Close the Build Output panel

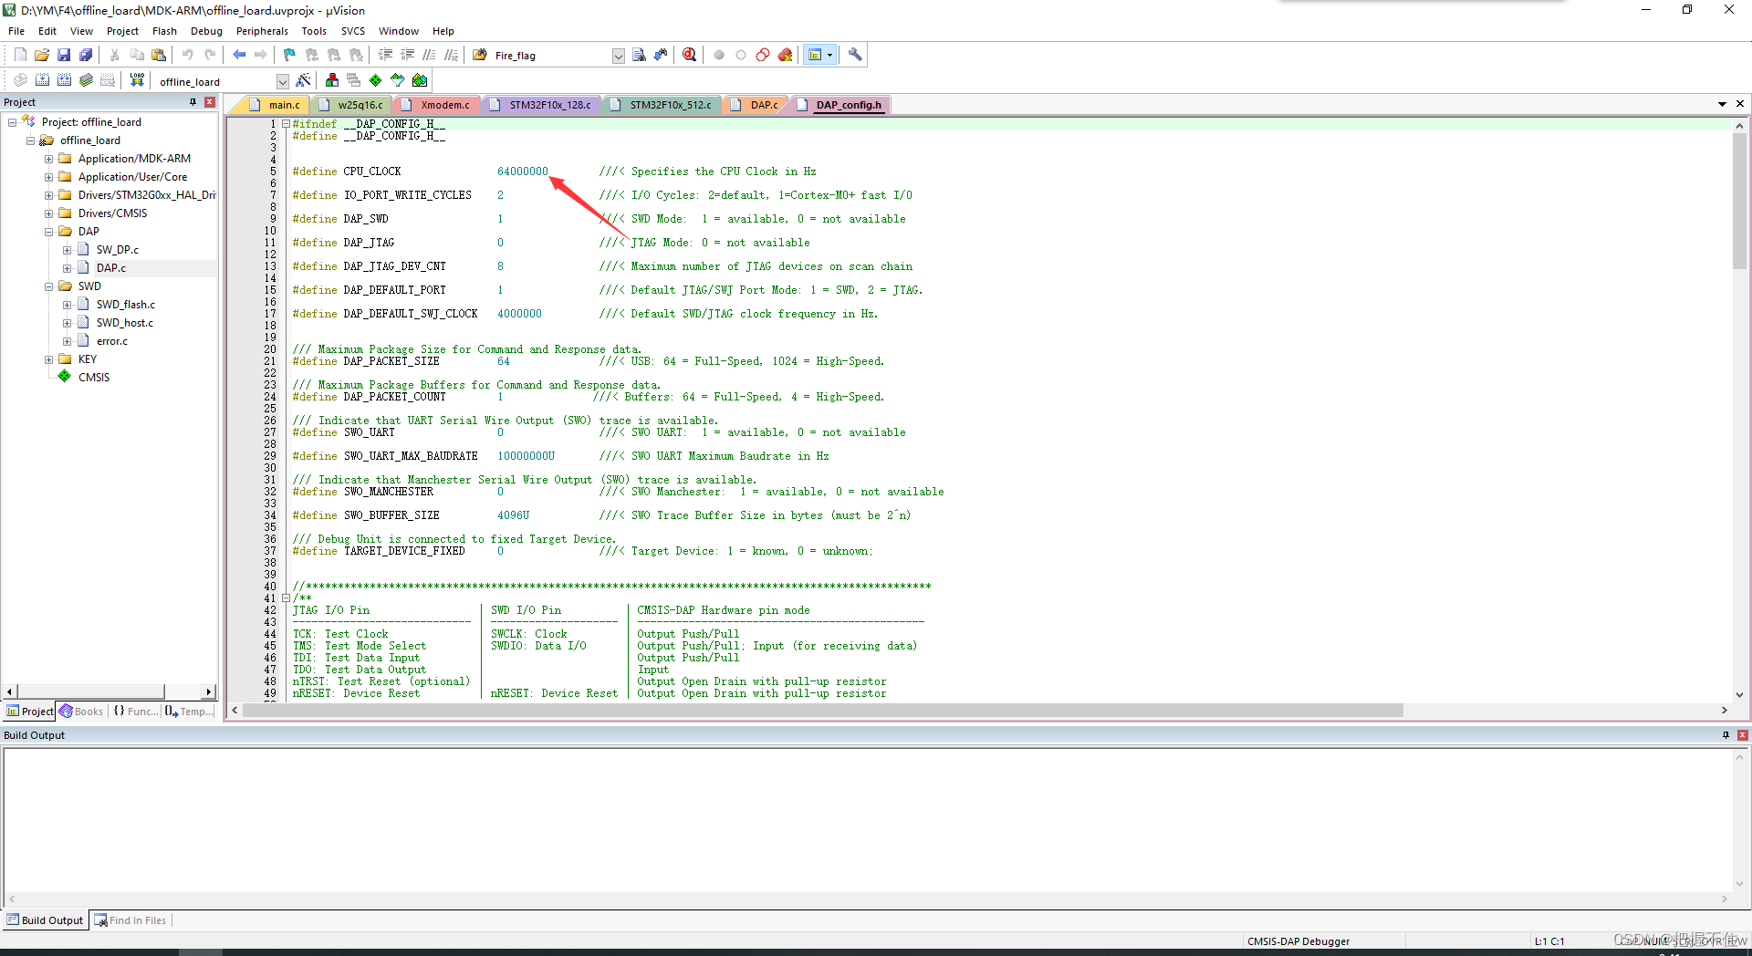tap(1742, 735)
